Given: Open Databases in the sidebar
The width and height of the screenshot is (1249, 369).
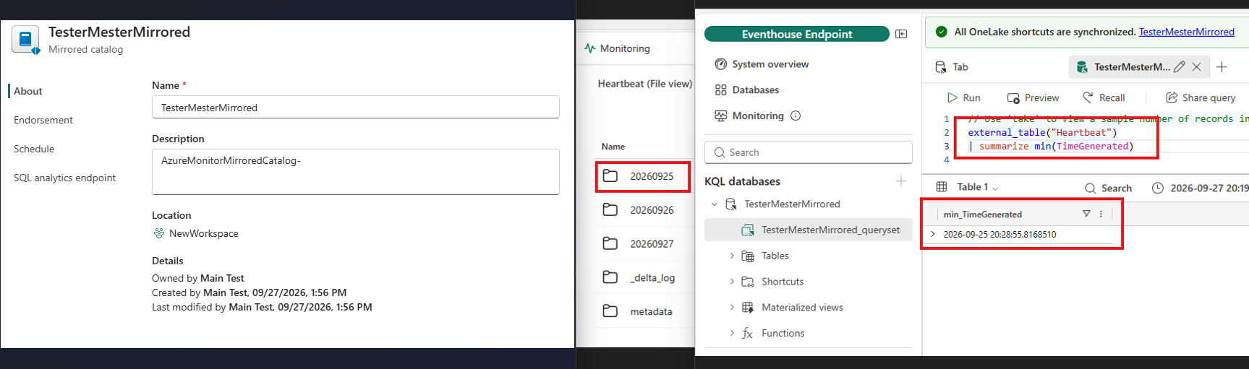Looking at the screenshot, I should [756, 90].
